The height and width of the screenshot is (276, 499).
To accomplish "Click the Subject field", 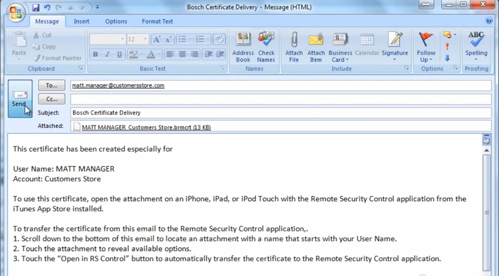I will (280, 113).
